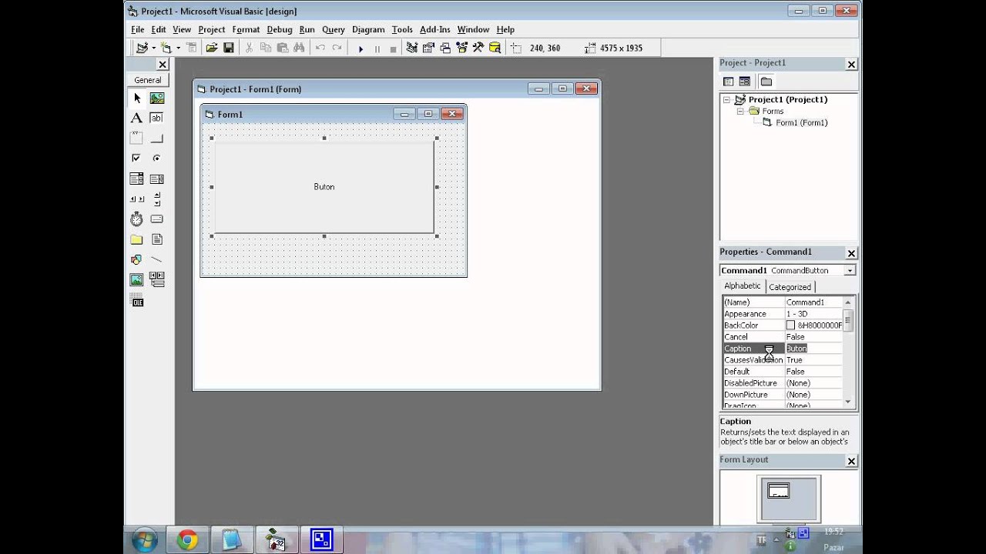Click form thumbnail in Form Layout
986x554 pixels.
tap(779, 491)
